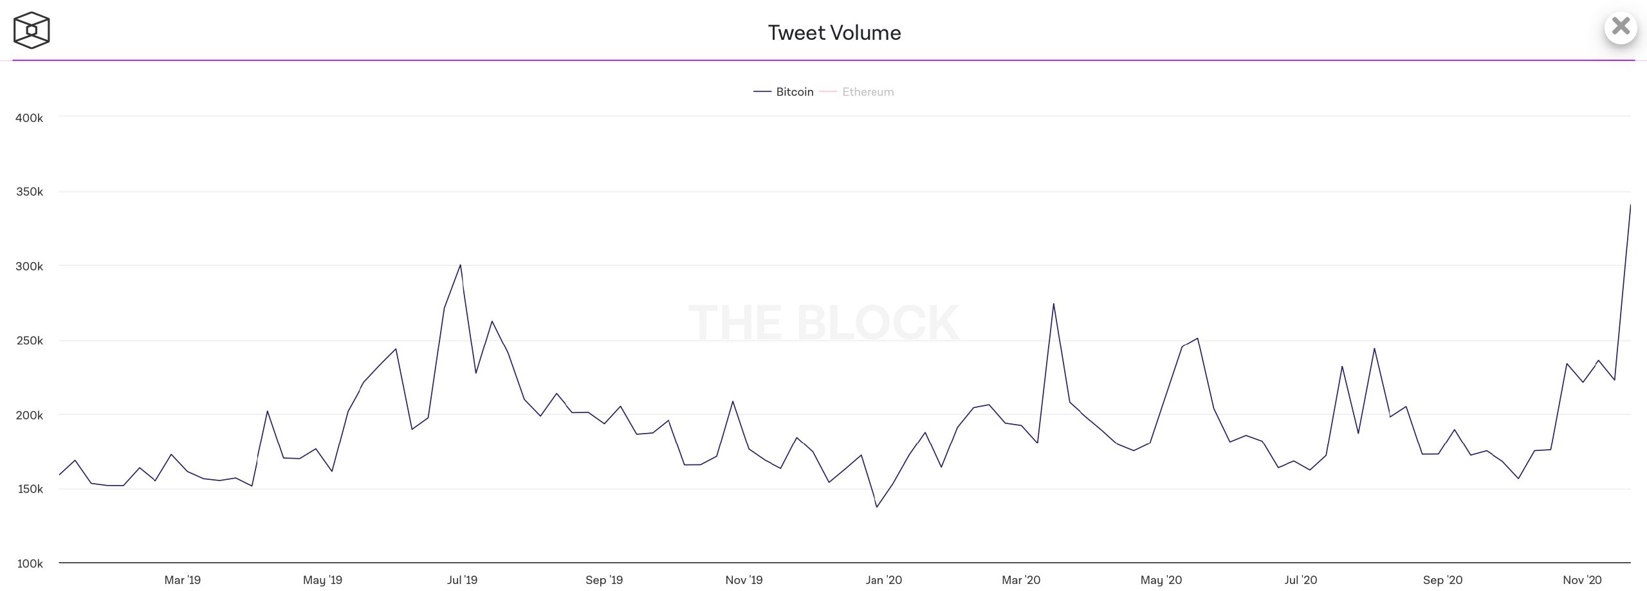Click the 400k y-axis label

point(30,118)
